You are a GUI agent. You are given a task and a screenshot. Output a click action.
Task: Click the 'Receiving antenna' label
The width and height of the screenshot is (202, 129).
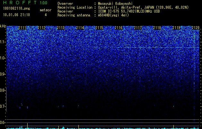(x=74, y=15)
